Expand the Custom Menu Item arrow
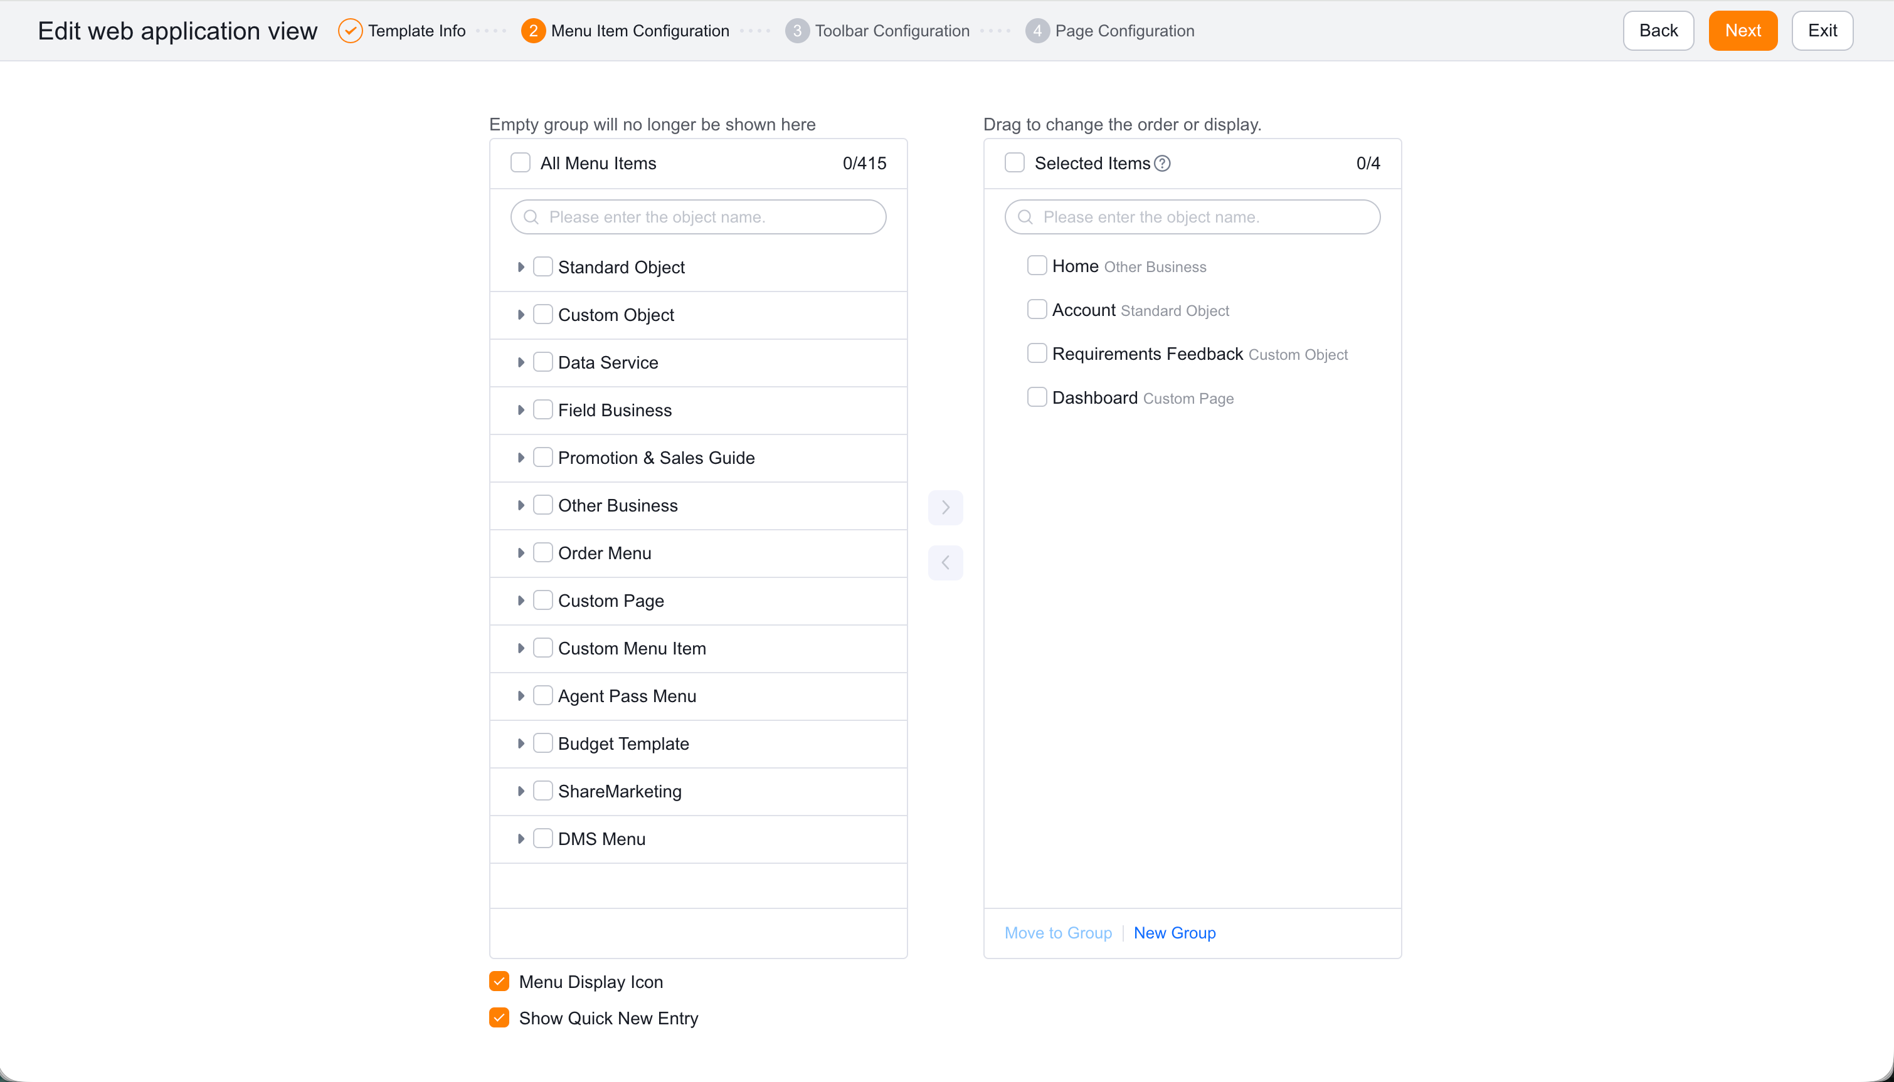The width and height of the screenshot is (1894, 1082). click(x=521, y=648)
